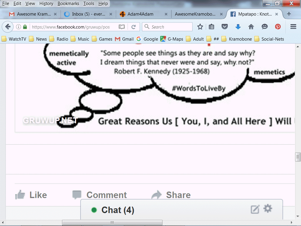Click the green padlock security icon
Viewport: 301px width, 226px height.
pyautogui.click(x=25, y=27)
